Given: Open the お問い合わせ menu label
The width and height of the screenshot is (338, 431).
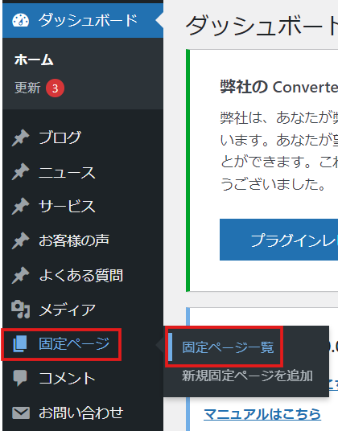Looking at the screenshot, I should 81,413.
